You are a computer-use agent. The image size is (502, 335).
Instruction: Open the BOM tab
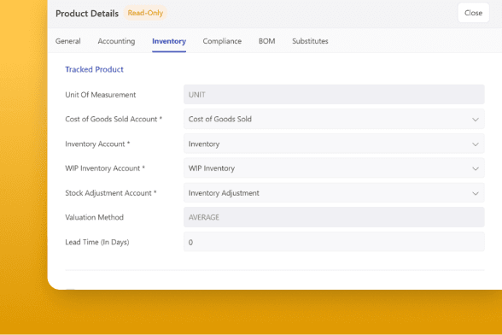[x=266, y=41]
